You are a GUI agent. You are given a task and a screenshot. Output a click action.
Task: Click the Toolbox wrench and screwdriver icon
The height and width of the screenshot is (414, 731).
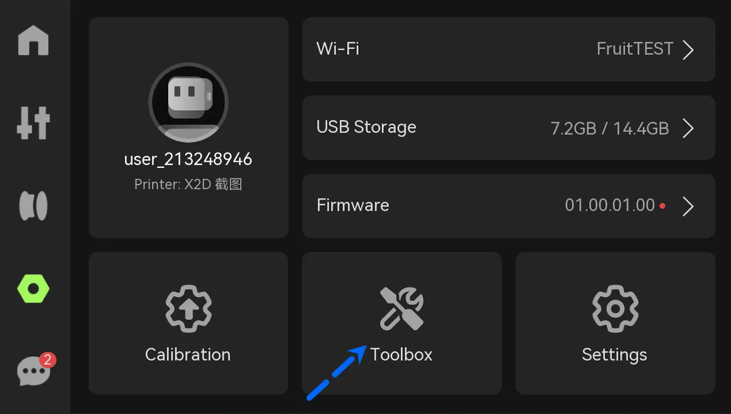click(401, 309)
